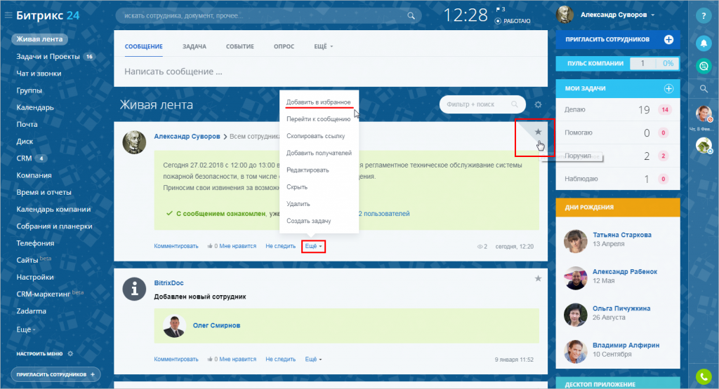Like the Александр Суворов post
Image resolution: width=719 pixels, height=389 pixels.
point(232,246)
